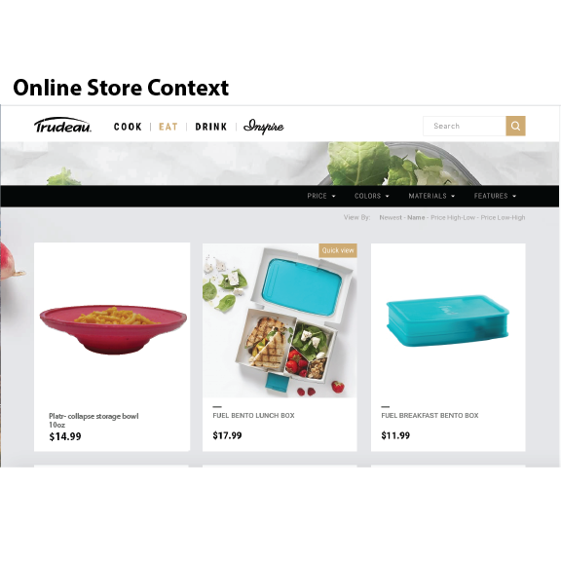Sort by Price High-Low
This screenshot has width=561, height=561.
click(x=453, y=217)
